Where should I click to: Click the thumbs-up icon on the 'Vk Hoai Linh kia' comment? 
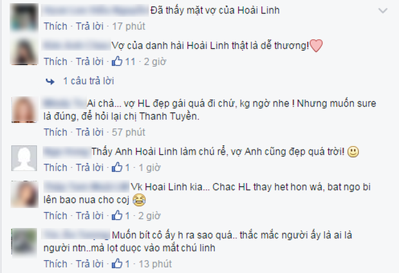pos(117,215)
